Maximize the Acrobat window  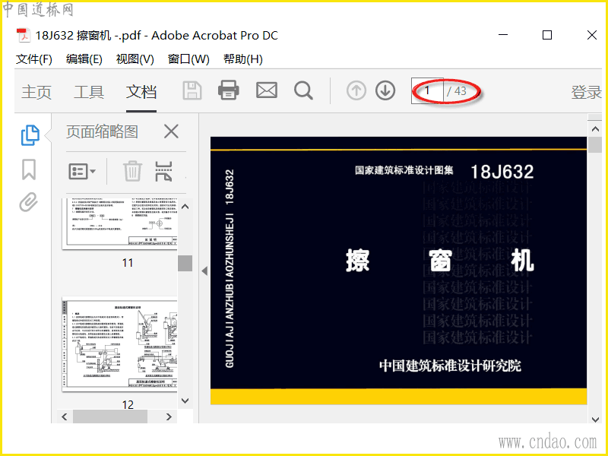(x=547, y=35)
